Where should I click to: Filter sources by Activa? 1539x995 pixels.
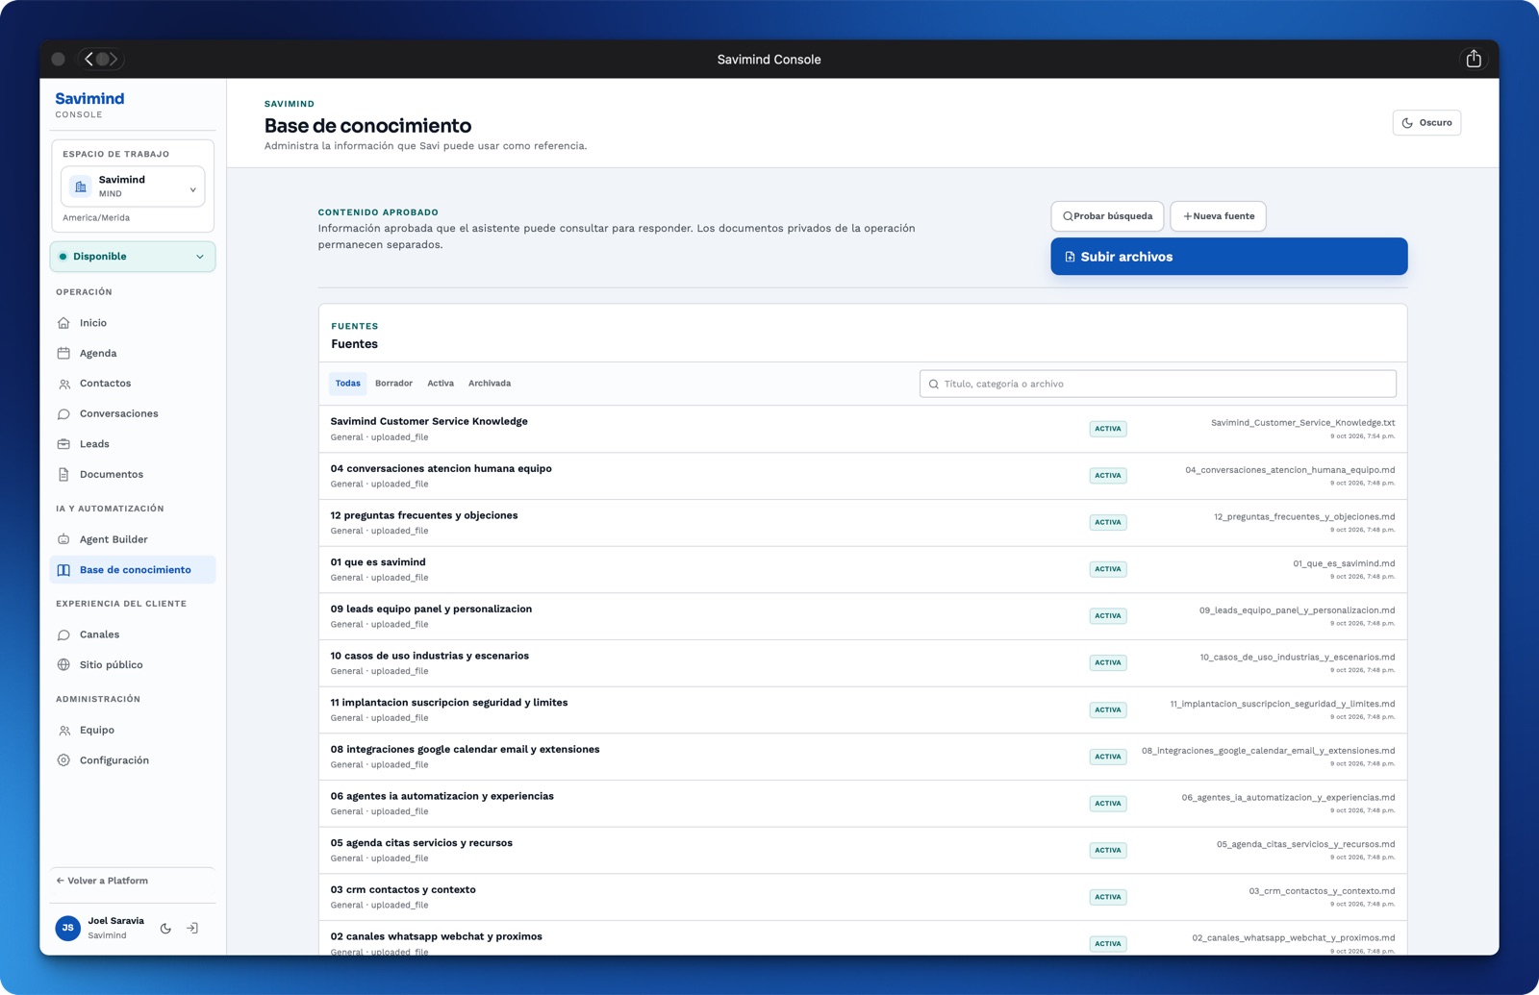click(441, 384)
